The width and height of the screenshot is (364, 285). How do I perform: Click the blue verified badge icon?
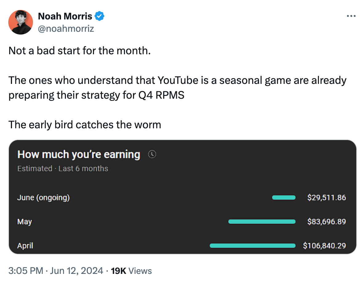(x=99, y=16)
